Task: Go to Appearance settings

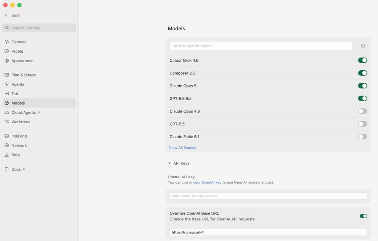Action: (39, 61)
